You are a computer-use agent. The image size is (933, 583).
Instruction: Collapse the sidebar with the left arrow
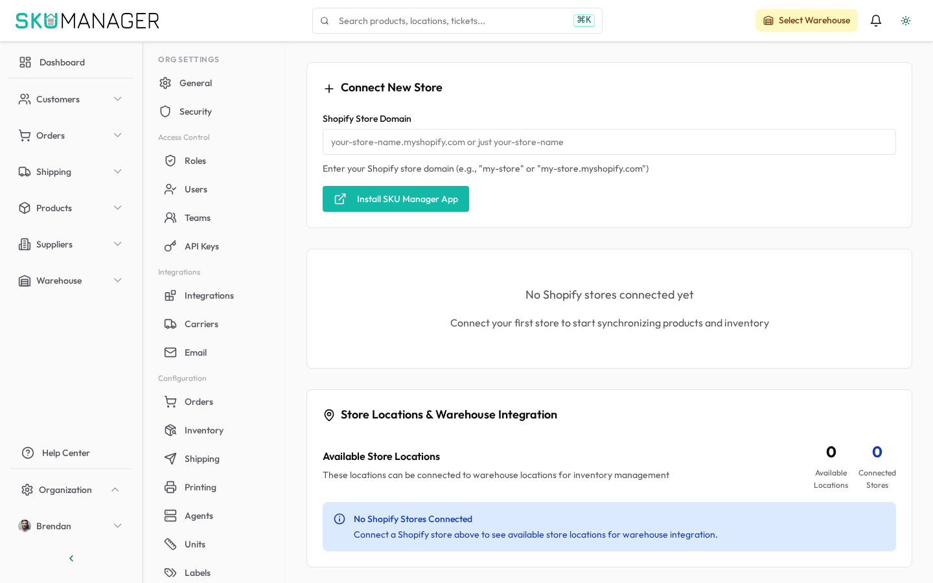(71, 558)
